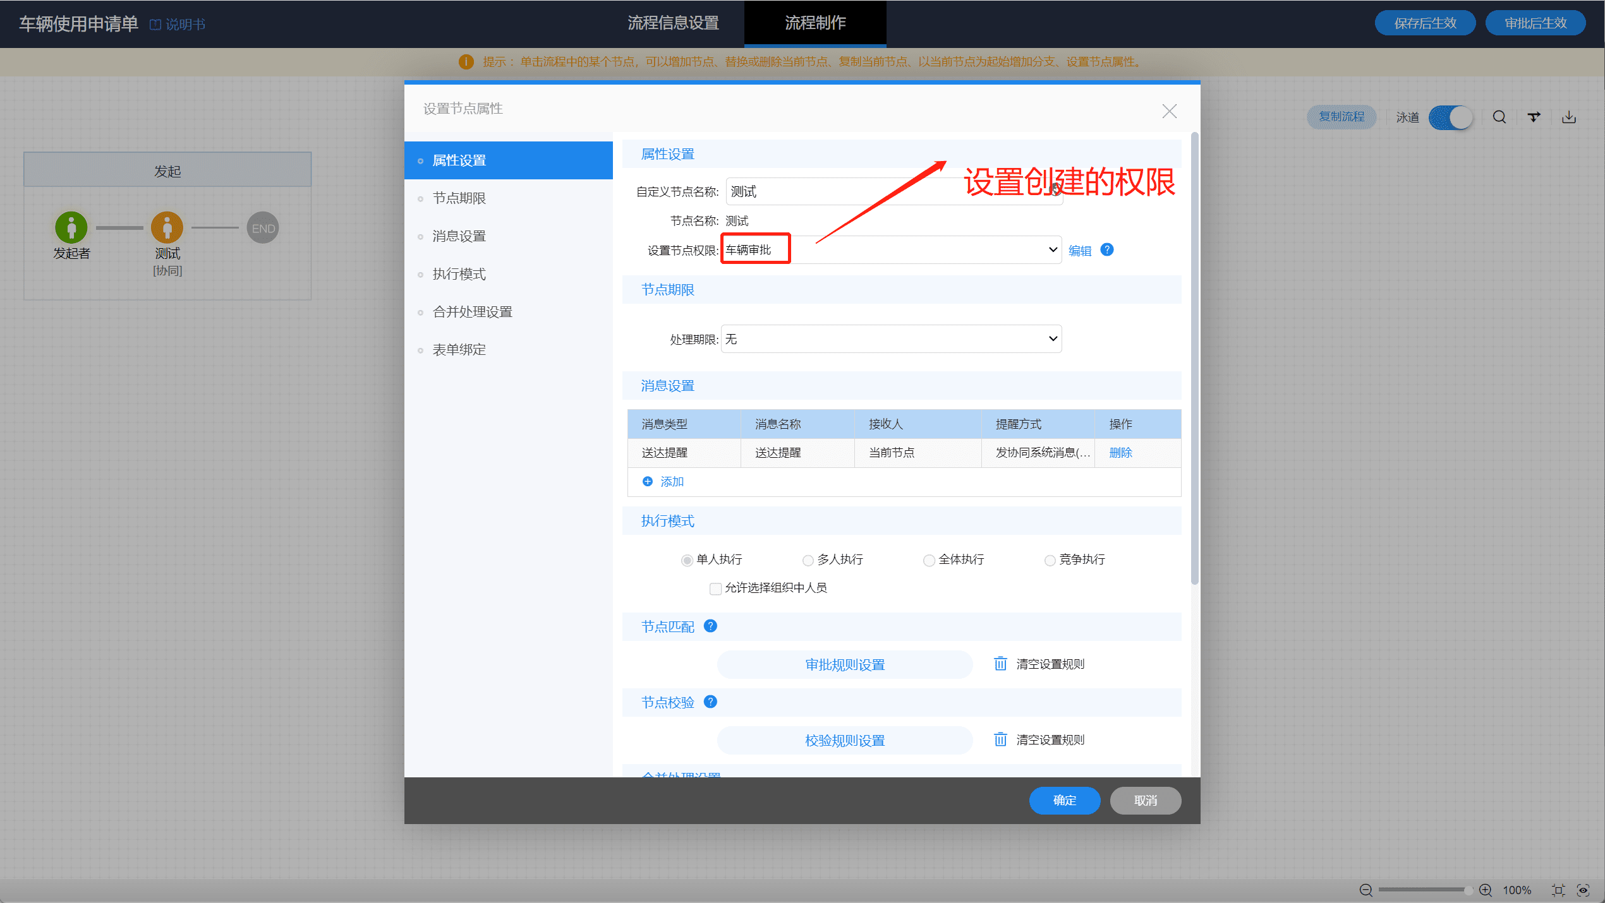The height and width of the screenshot is (903, 1605).
Task: Switch to the 流程信息设置 tab
Action: (673, 23)
